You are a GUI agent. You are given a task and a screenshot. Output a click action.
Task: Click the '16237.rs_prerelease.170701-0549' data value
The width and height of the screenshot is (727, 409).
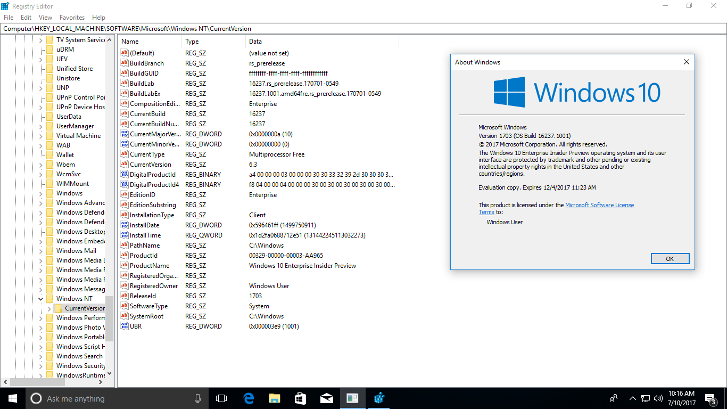(x=294, y=84)
